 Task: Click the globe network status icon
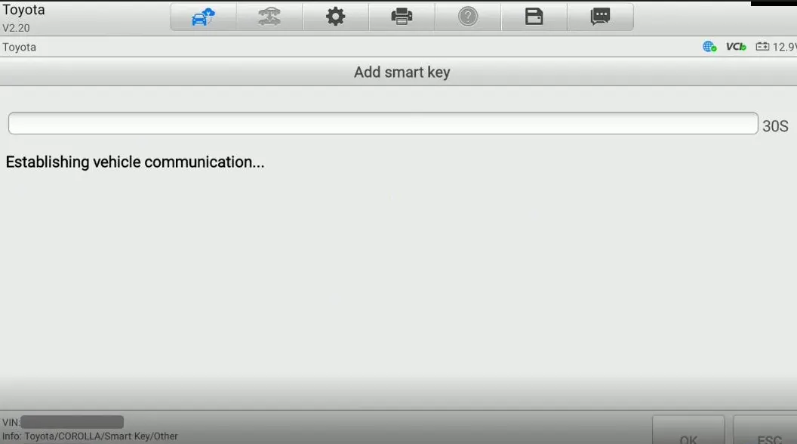pos(709,47)
